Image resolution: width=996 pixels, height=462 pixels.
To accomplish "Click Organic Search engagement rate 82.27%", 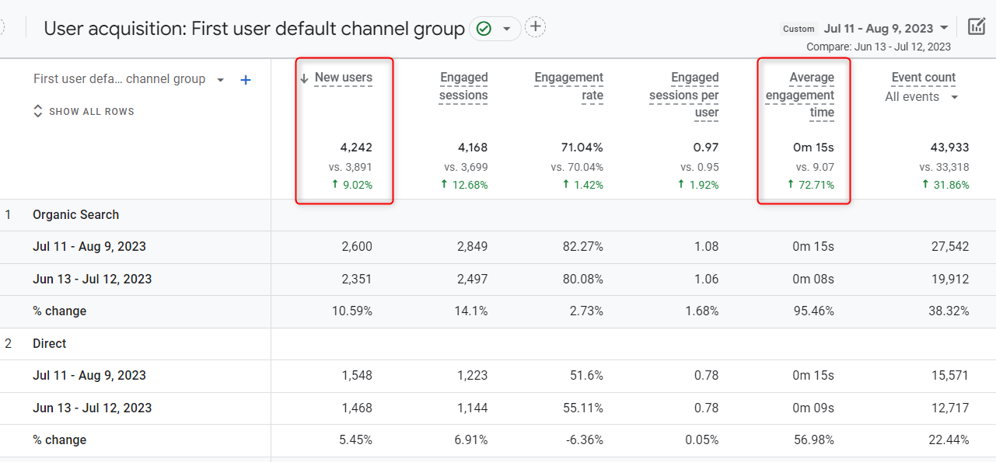I will point(582,247).
